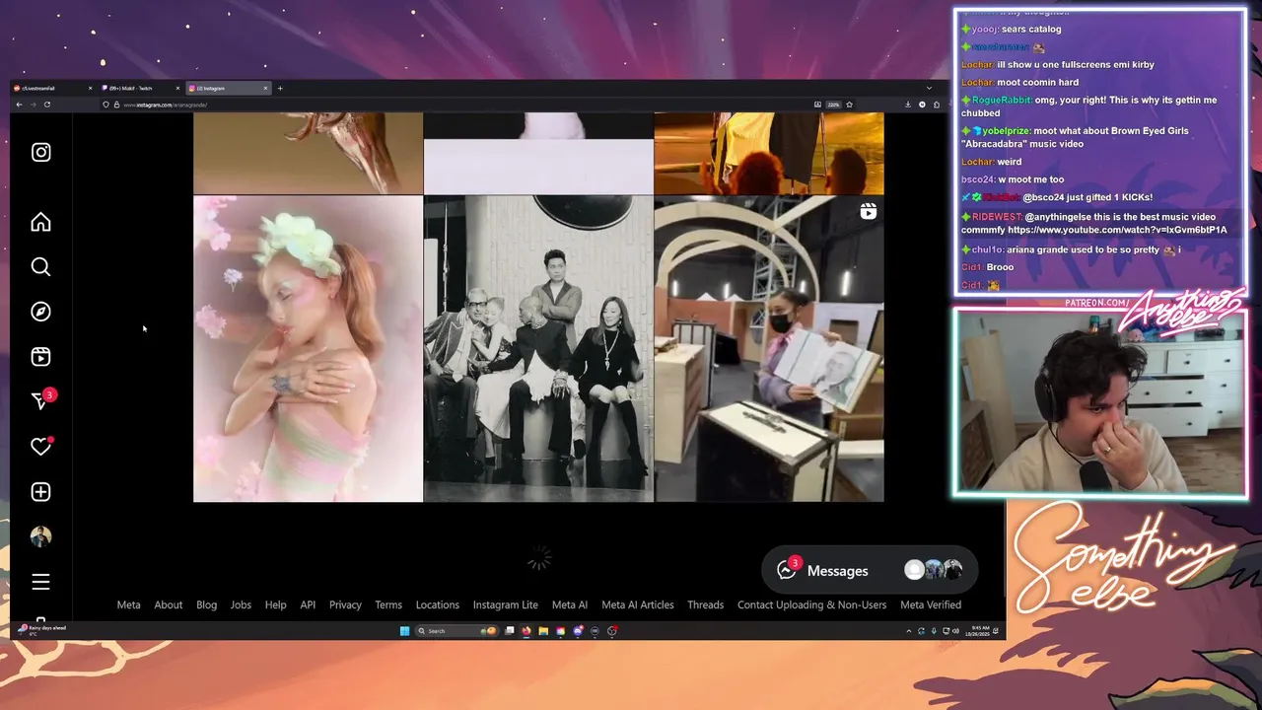This screenshot has height=710, width=1262.
Task: Open Notifications heart icon
Action: 40,447
